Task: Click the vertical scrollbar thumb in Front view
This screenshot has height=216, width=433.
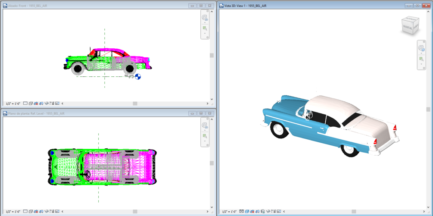Action: pyautogui.click(x=212, y=55)
